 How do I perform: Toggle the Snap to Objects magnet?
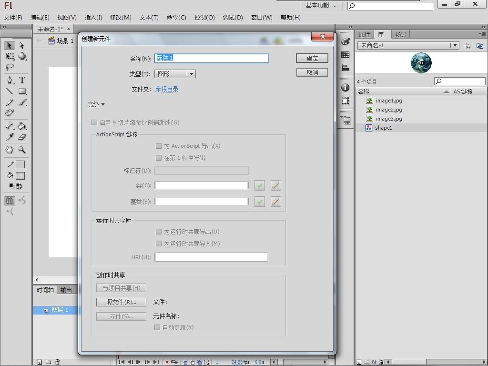[10, 201]
